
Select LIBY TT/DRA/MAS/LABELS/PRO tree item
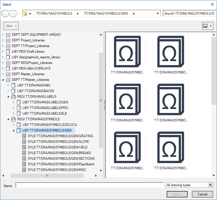point(45,108)
